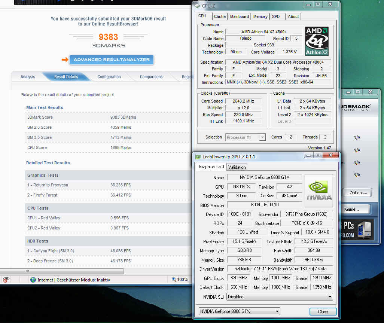
Task: Click the SM 3.0 Score value 4713 Marks
Action: 121,137
